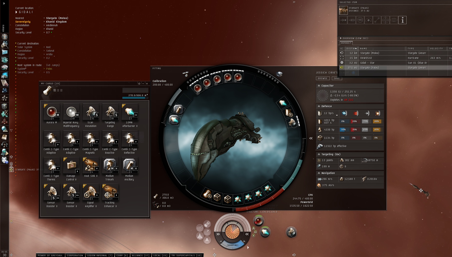The image size is (452, 257).
Task: Click the satellite icon atop the fitting window
Action: pyautogui.click(x=186, y=74)
